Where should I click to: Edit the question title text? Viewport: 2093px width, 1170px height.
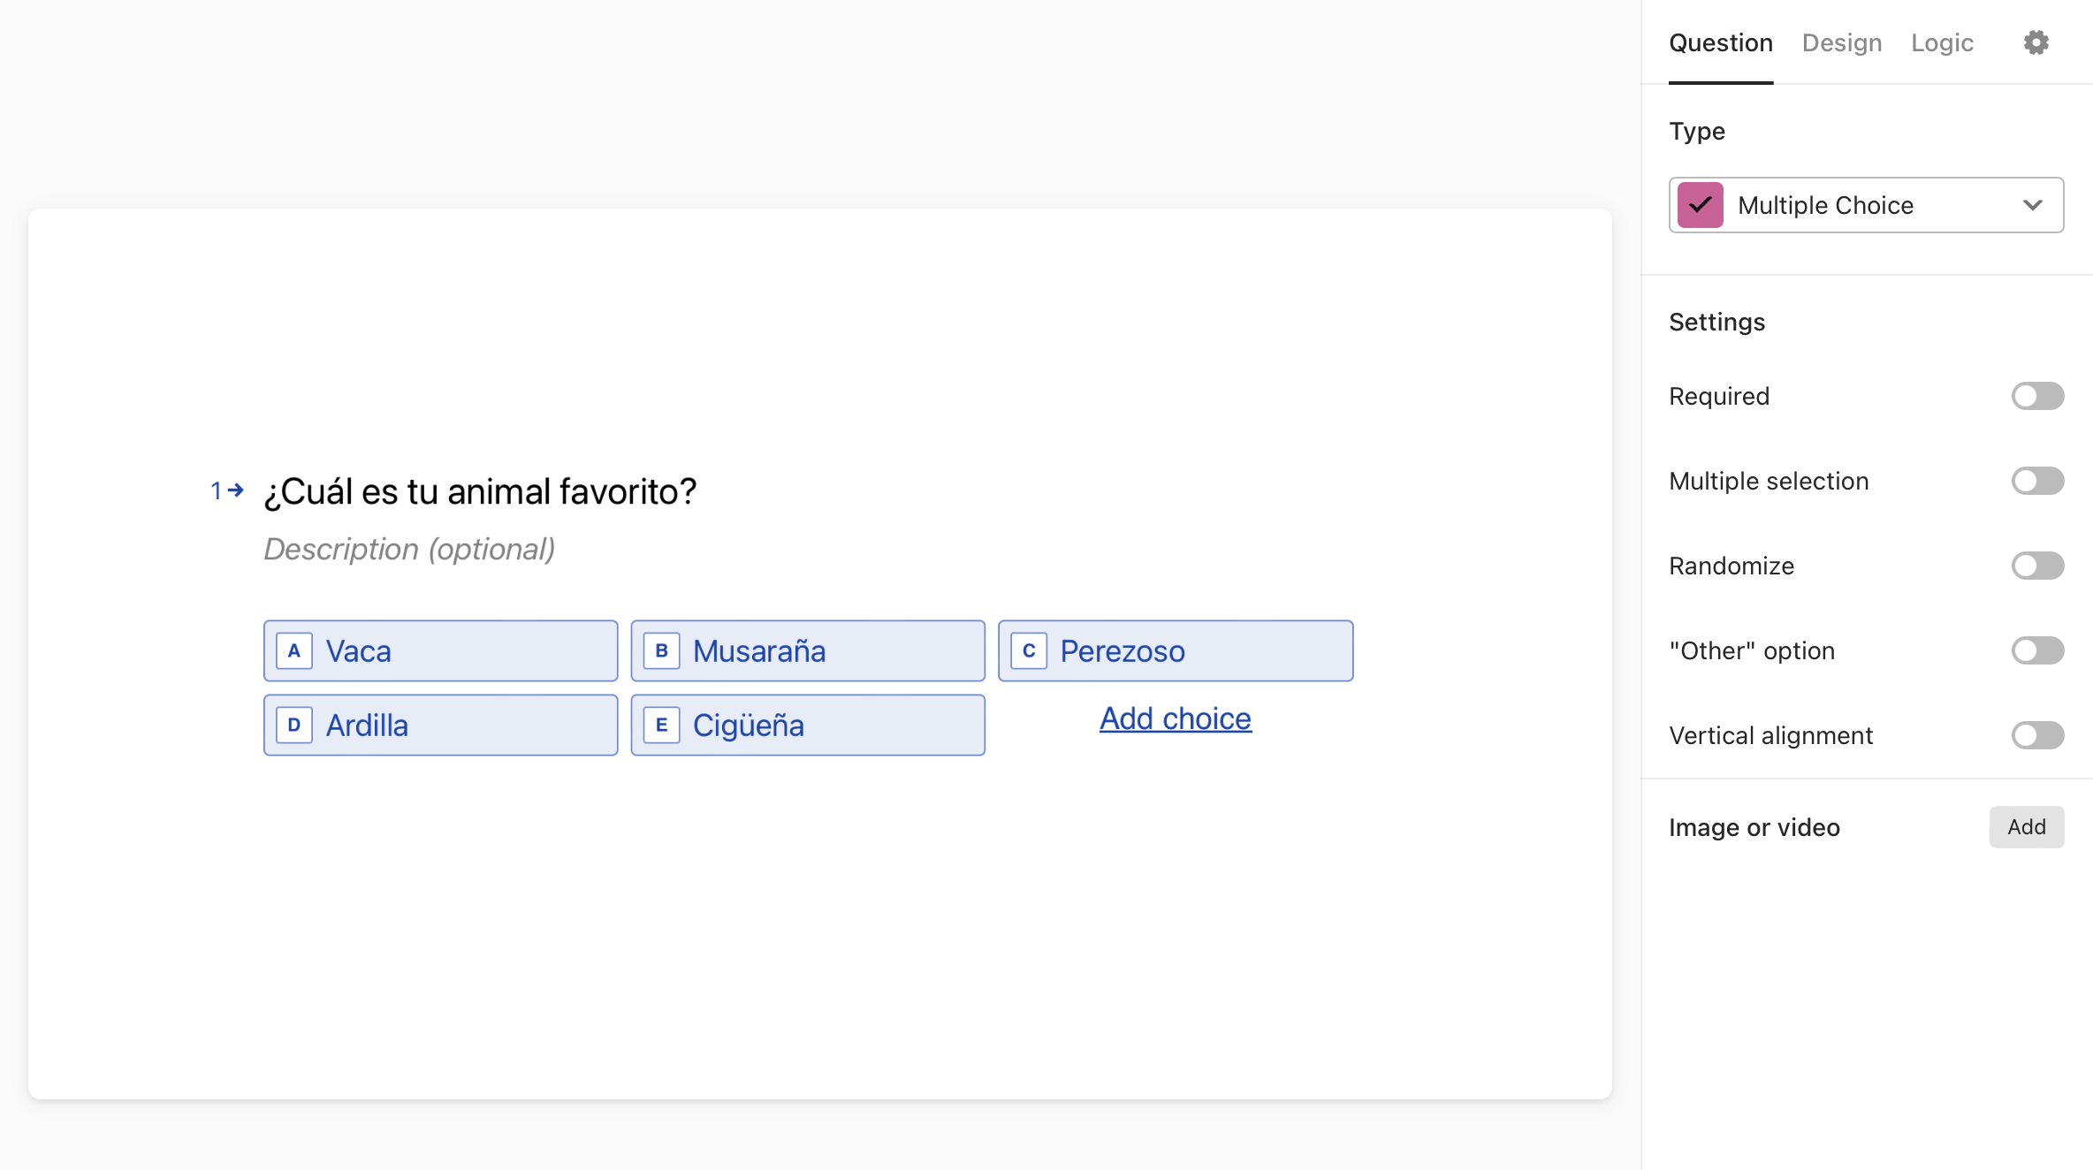pos(480,491)
